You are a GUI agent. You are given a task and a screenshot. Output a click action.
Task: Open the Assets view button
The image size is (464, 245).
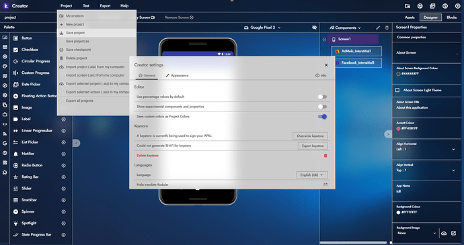410,17
